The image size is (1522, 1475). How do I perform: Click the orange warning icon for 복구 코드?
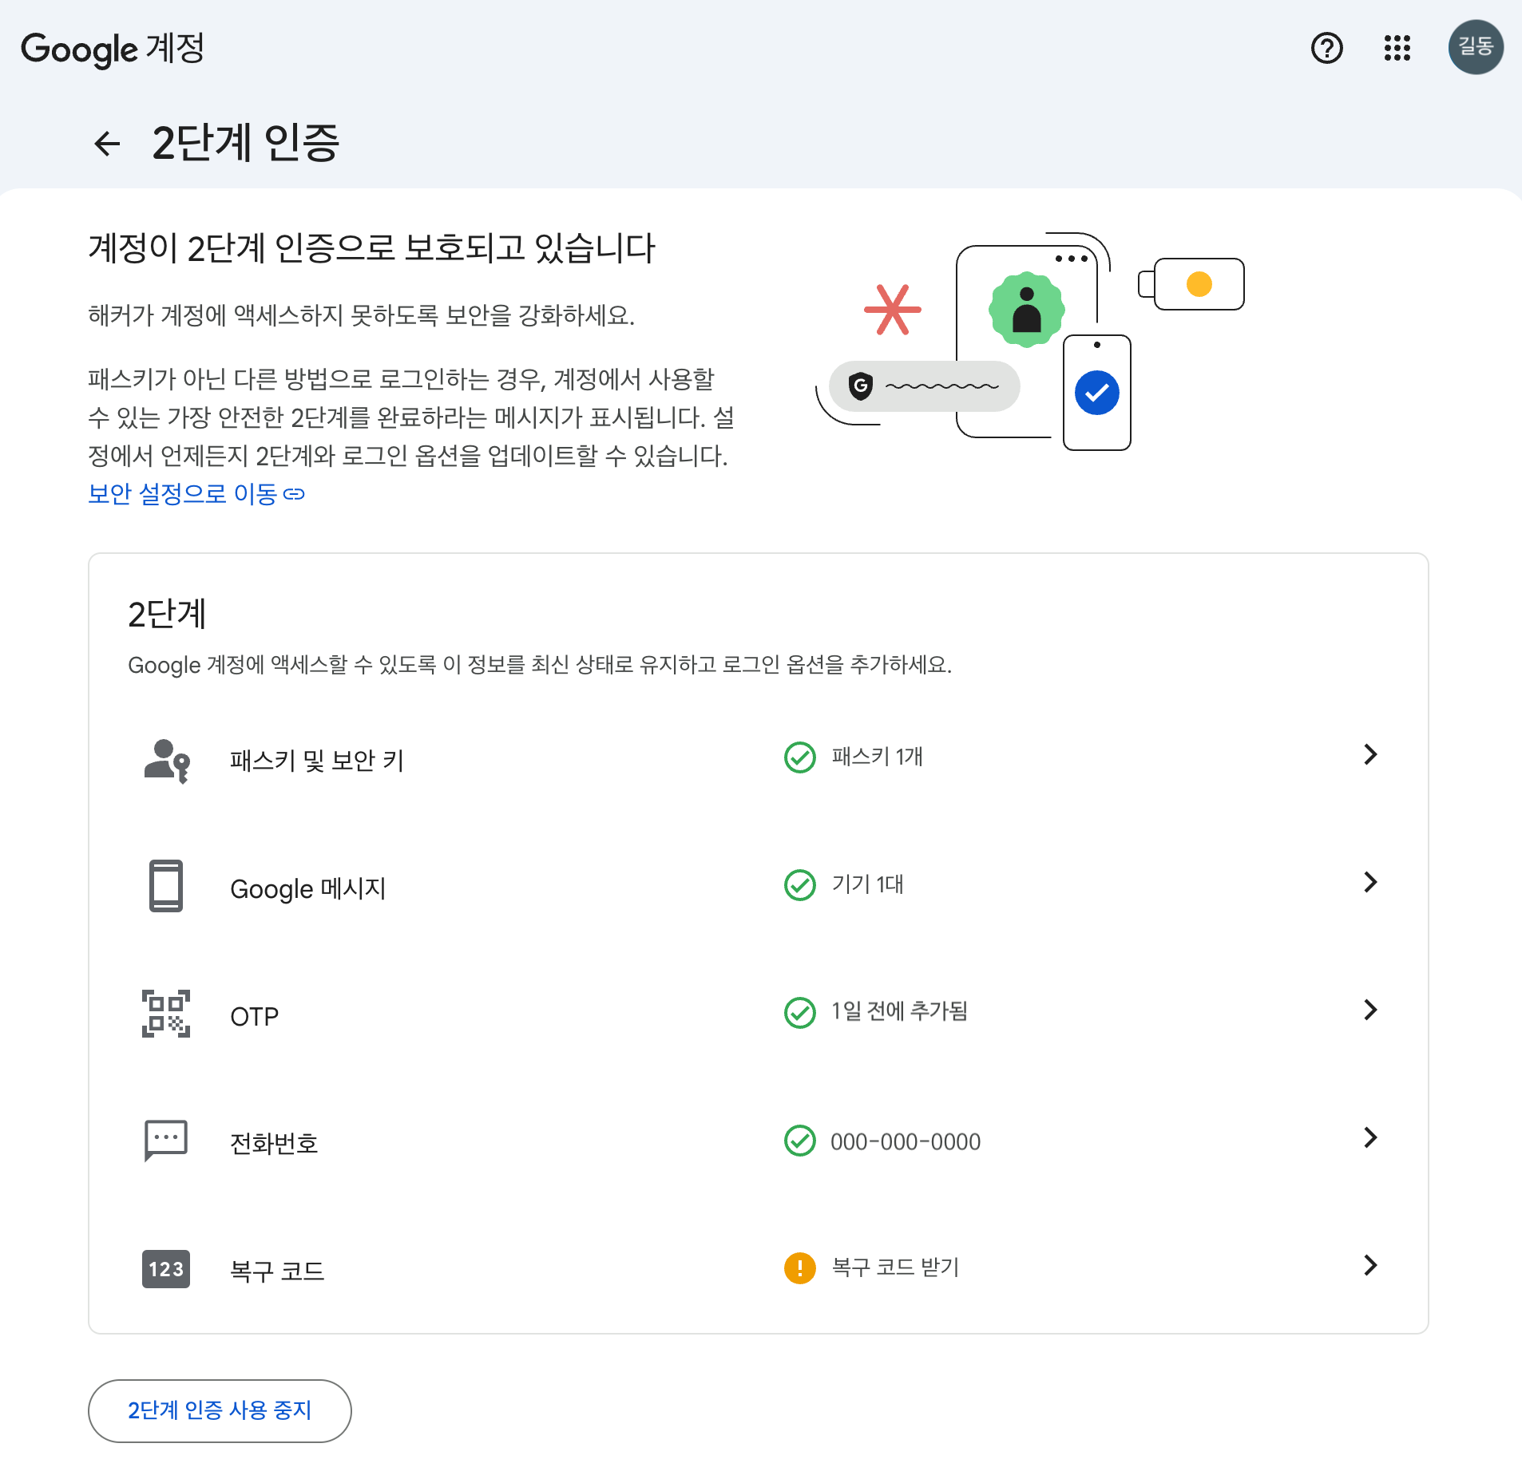click(x=799, y=1267)
